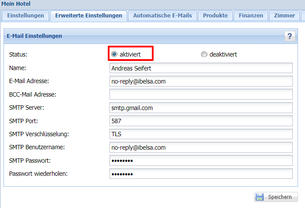Click the Name input field
This screenshot has height=208, width=305.
point(201,68)
